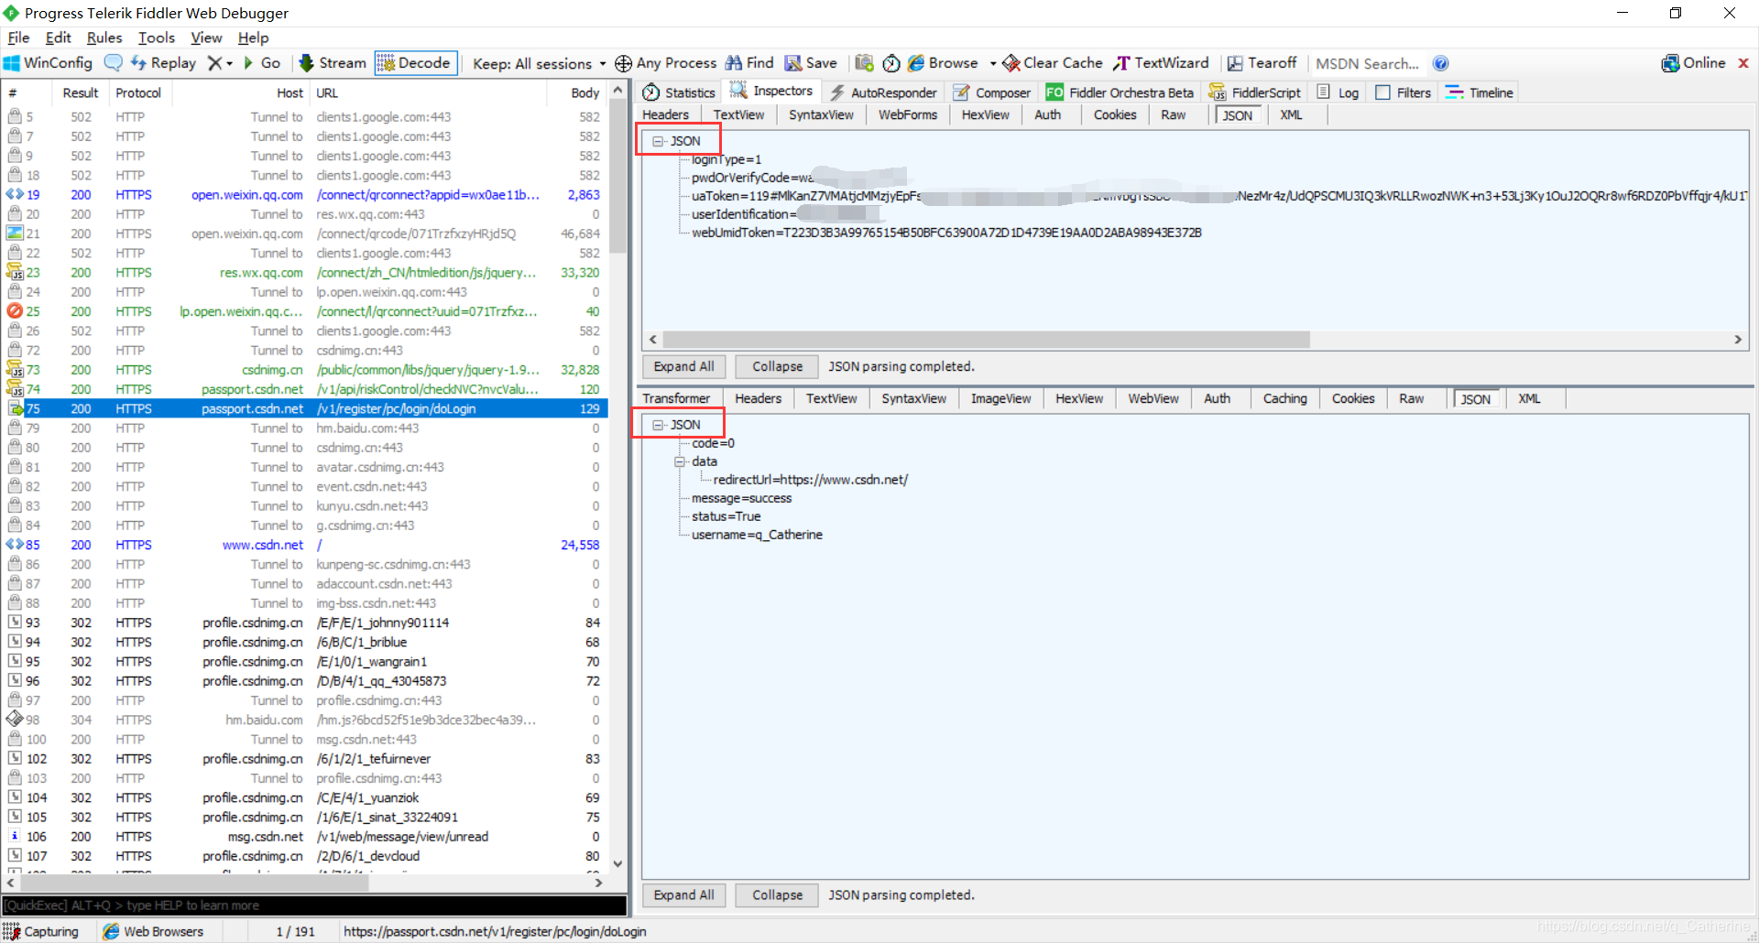Viewport: 1759px width, 943px height.
Task: Toggle the Decode button
Action: tap(415, 63)
